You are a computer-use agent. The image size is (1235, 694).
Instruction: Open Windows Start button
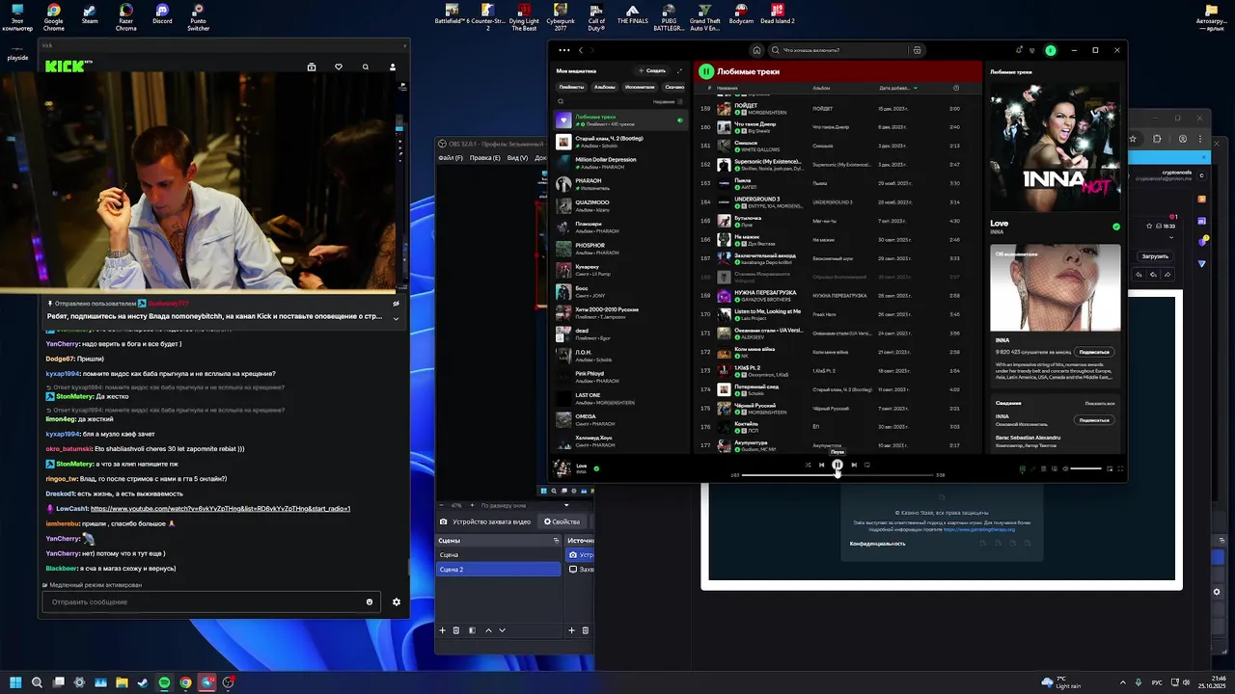(x=14, y=682)
